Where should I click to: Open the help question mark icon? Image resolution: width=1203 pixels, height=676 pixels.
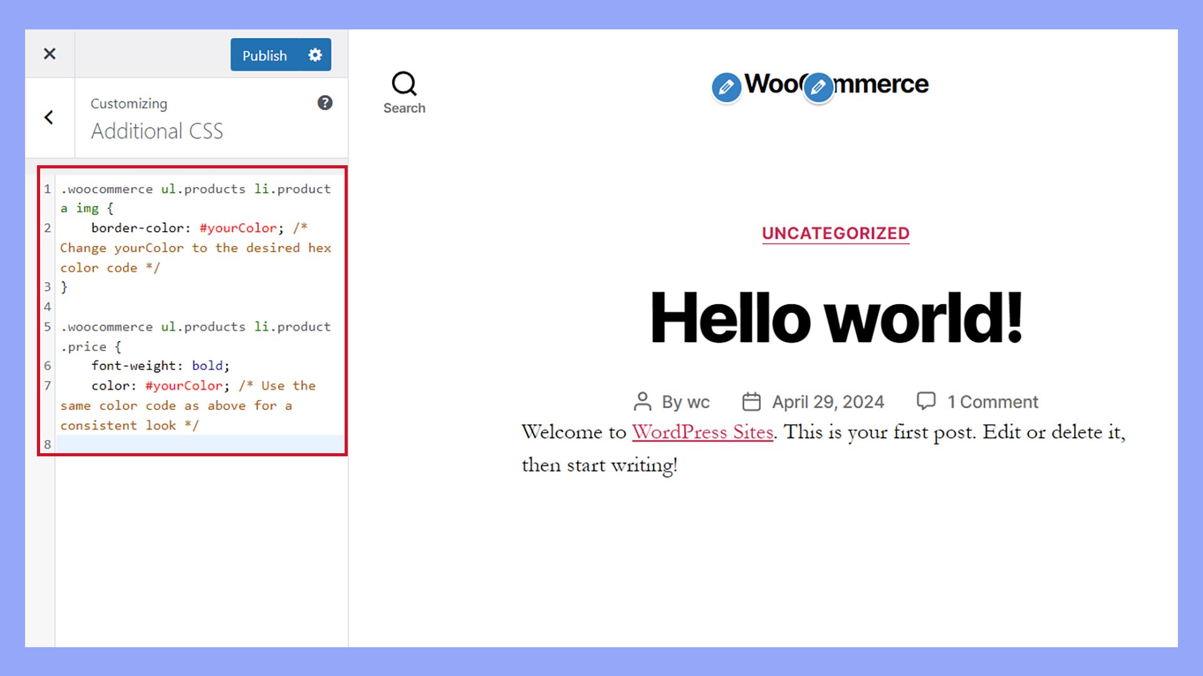pyautogui.click(x=325, y=103)
